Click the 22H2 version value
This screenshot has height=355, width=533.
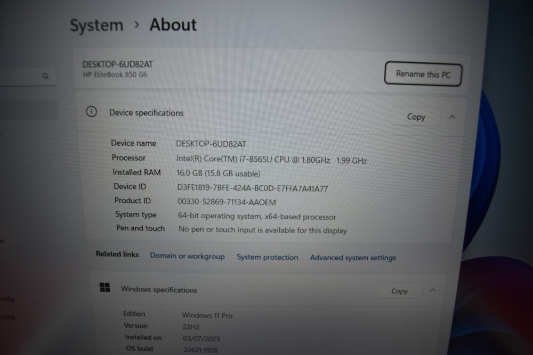(x=191, y=327)
